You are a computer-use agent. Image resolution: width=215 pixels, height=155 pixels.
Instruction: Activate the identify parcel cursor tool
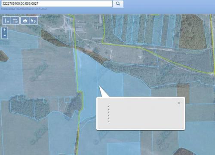tap(34, 21)
